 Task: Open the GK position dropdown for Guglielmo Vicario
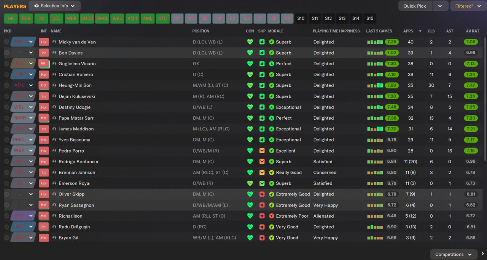(x=23, y=64)
